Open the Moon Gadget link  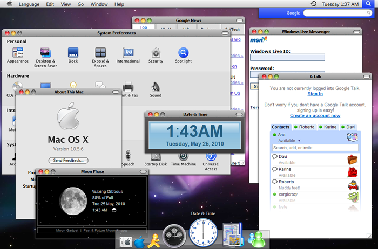[67, 231]
